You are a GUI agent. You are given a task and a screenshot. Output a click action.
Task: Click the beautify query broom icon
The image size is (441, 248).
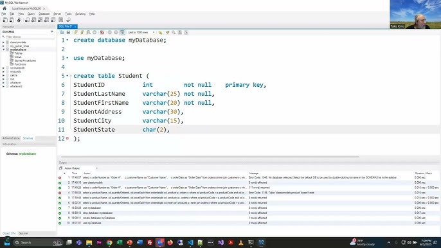[167, 32]
